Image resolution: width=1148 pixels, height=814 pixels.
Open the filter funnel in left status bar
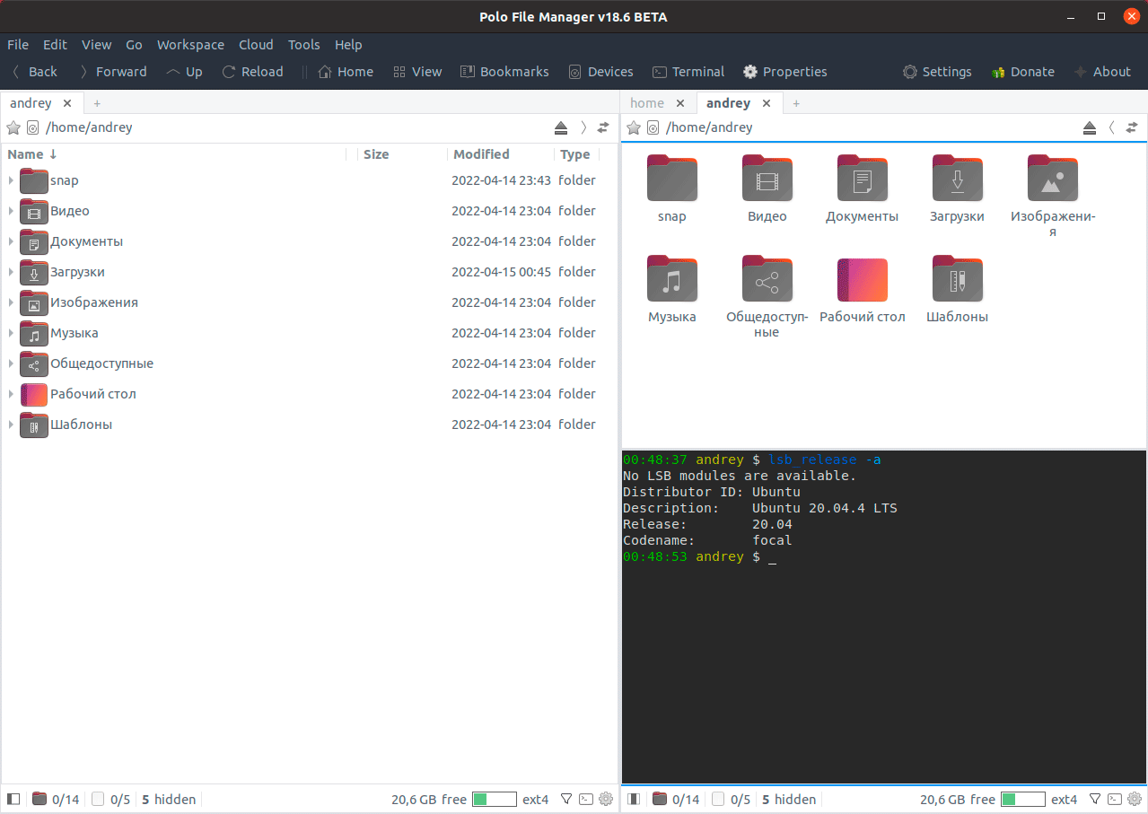tap(566, 799)
